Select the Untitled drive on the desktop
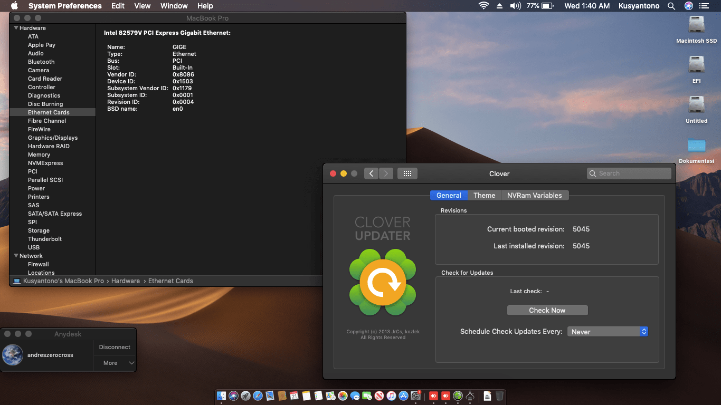The width and height of the screenshot is (721, 405). point(697,110)
